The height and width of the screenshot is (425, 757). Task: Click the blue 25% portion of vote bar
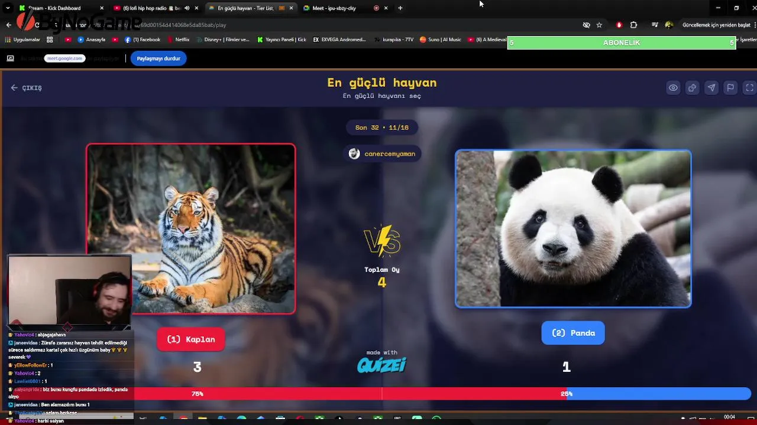[x=659, y=394]
